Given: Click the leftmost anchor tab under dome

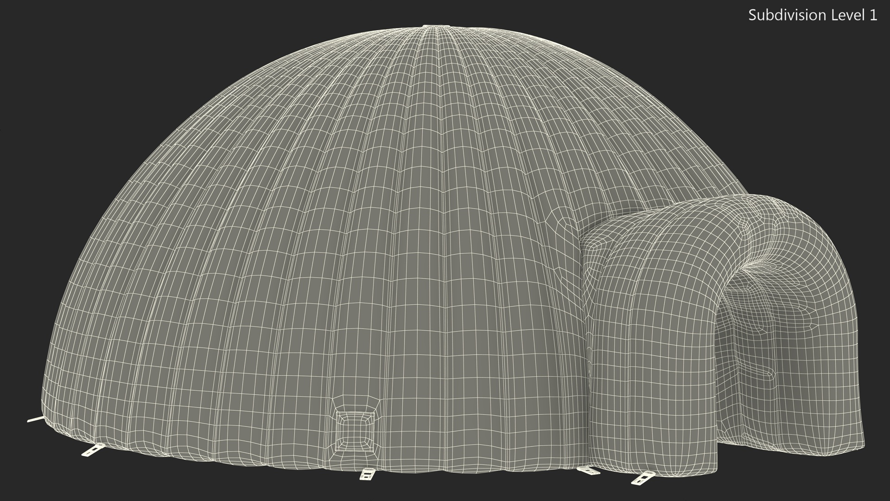Looking at the screenshot, I should tap(92, 451).
